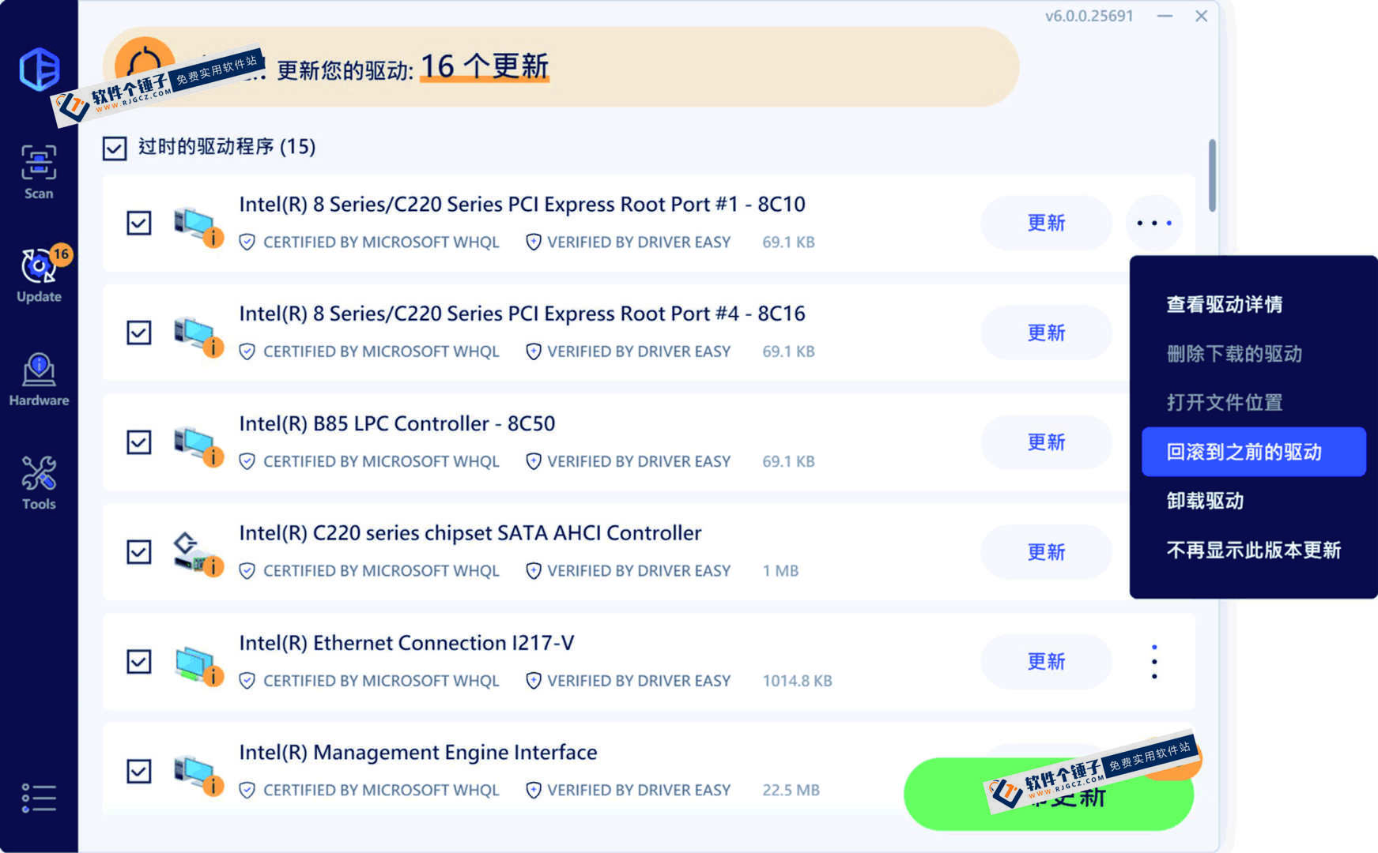Click Management Engine Interface device icon
Image resolution: width=1378 pixels, height=853 pixels.
click(x=198, y=775)
